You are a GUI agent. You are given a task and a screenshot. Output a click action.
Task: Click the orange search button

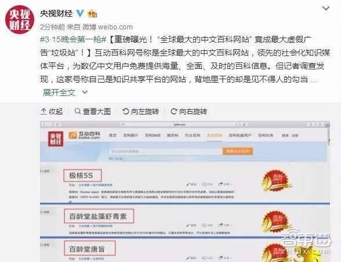[x=238, y=151]
